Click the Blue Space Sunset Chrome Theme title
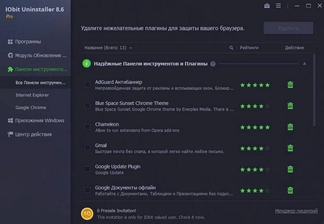Viewport: 324px width, 224px height. pyautogui.click(x=132, y=103)
